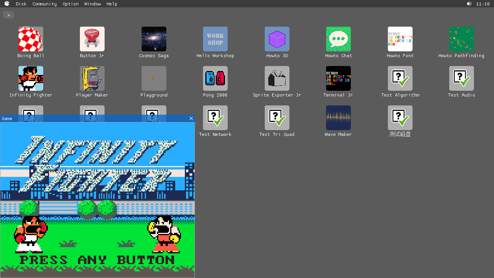The width and height of the screenshot is (494, 278).
Task: Launch Terminal Jr
Action: (x=338, y=78)
